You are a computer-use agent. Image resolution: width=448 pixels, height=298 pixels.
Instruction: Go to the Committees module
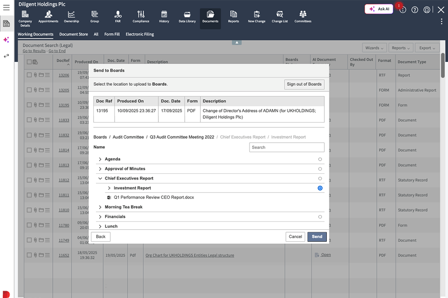click(x=302, y=16)
